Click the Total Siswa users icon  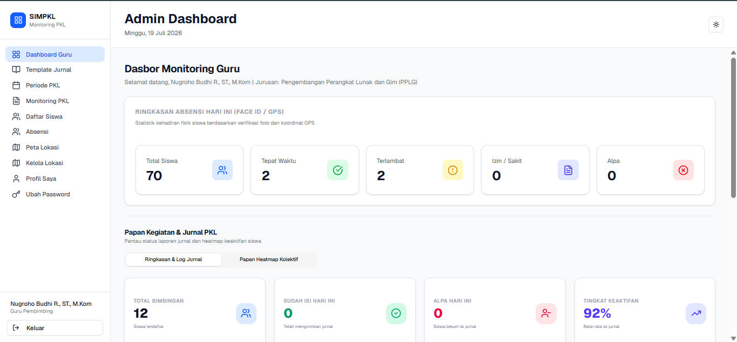click(222, 170)
